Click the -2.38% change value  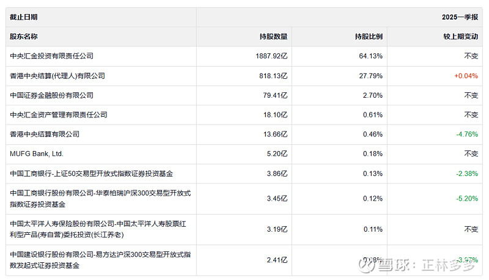[x=467, y=174]
